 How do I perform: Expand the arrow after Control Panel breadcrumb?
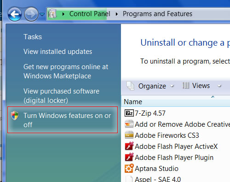[117, 14]
